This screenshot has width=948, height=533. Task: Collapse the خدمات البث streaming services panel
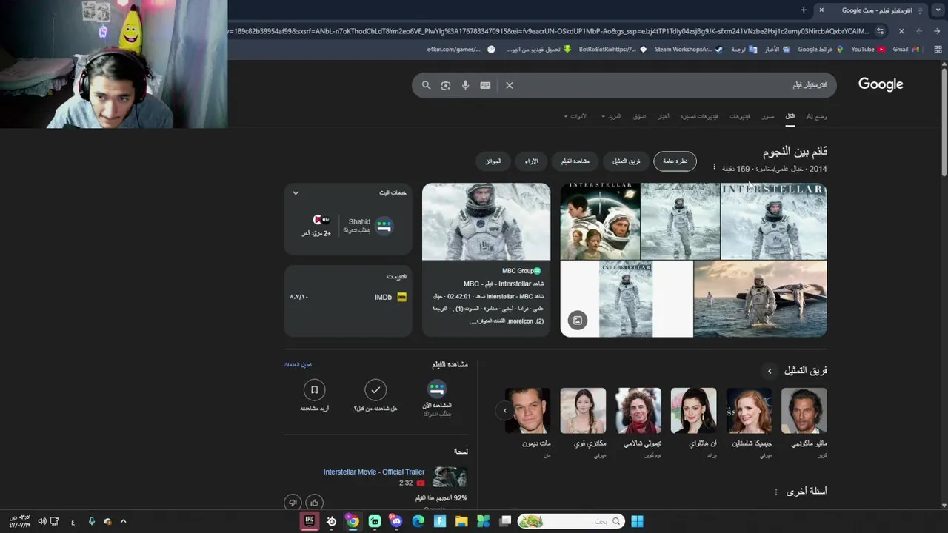(296, 193)
